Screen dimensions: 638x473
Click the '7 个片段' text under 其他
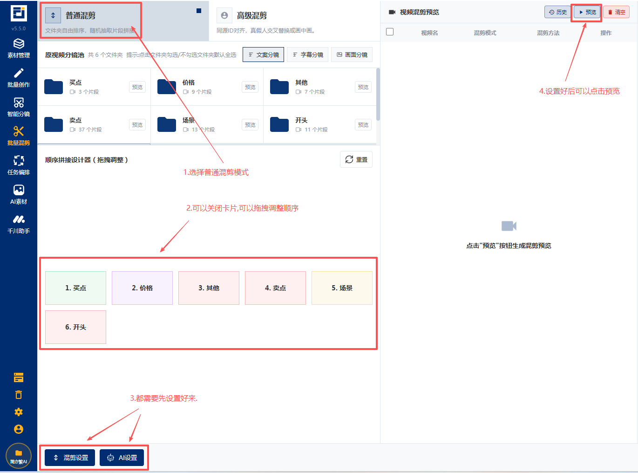coord(315,92)
